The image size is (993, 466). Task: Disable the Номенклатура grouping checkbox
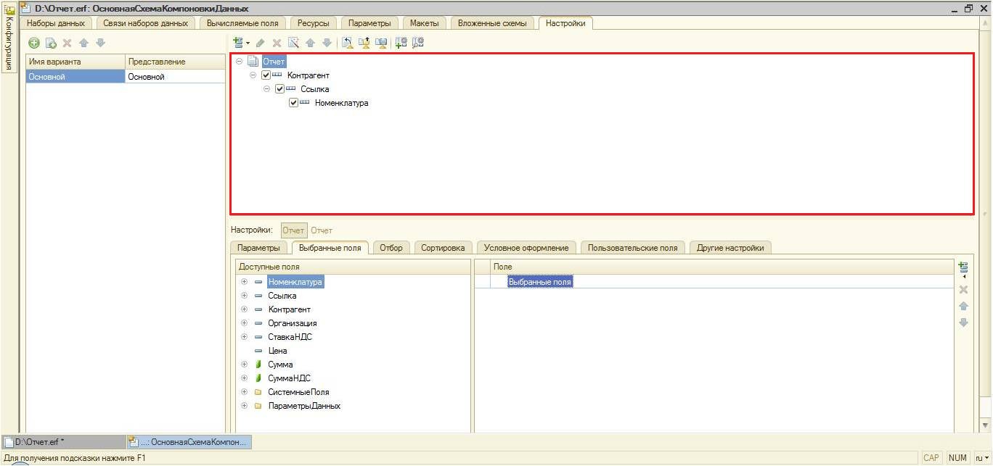coord(294,103)
